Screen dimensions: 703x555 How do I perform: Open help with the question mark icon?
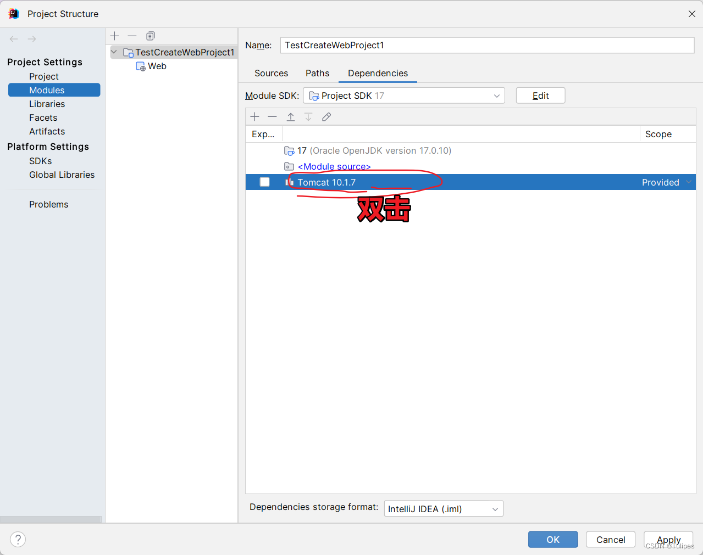18,539
